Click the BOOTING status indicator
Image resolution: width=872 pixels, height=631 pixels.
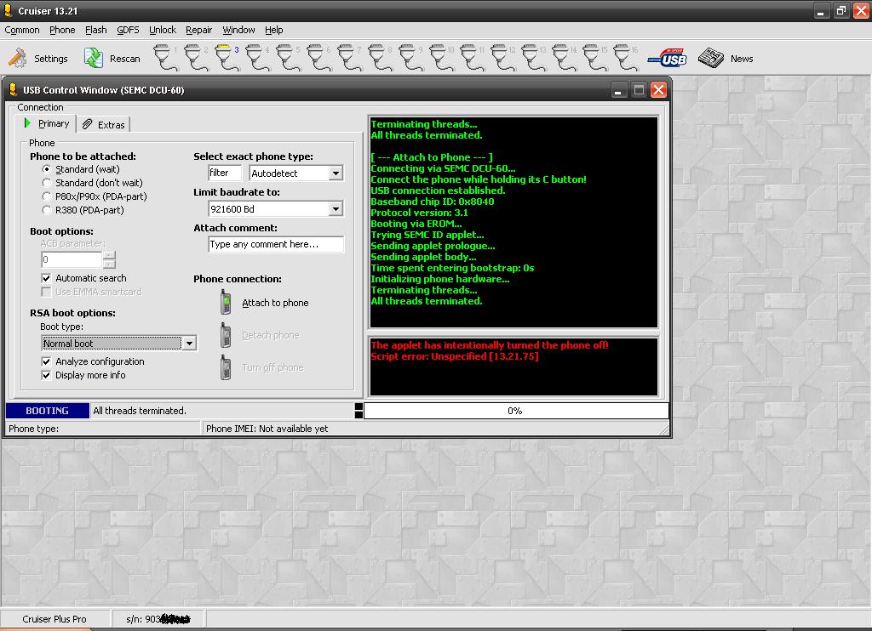48,411
